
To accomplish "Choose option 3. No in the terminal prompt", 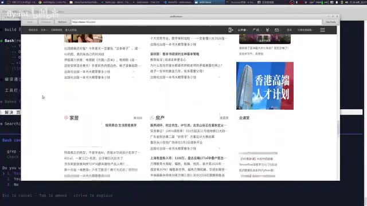I will pyautogui.click(x=13, y=184).
